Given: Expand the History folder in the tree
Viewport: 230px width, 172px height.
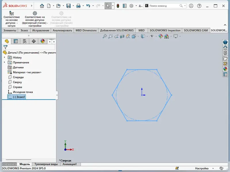Looking at the screenshot, I should [4, 57].
